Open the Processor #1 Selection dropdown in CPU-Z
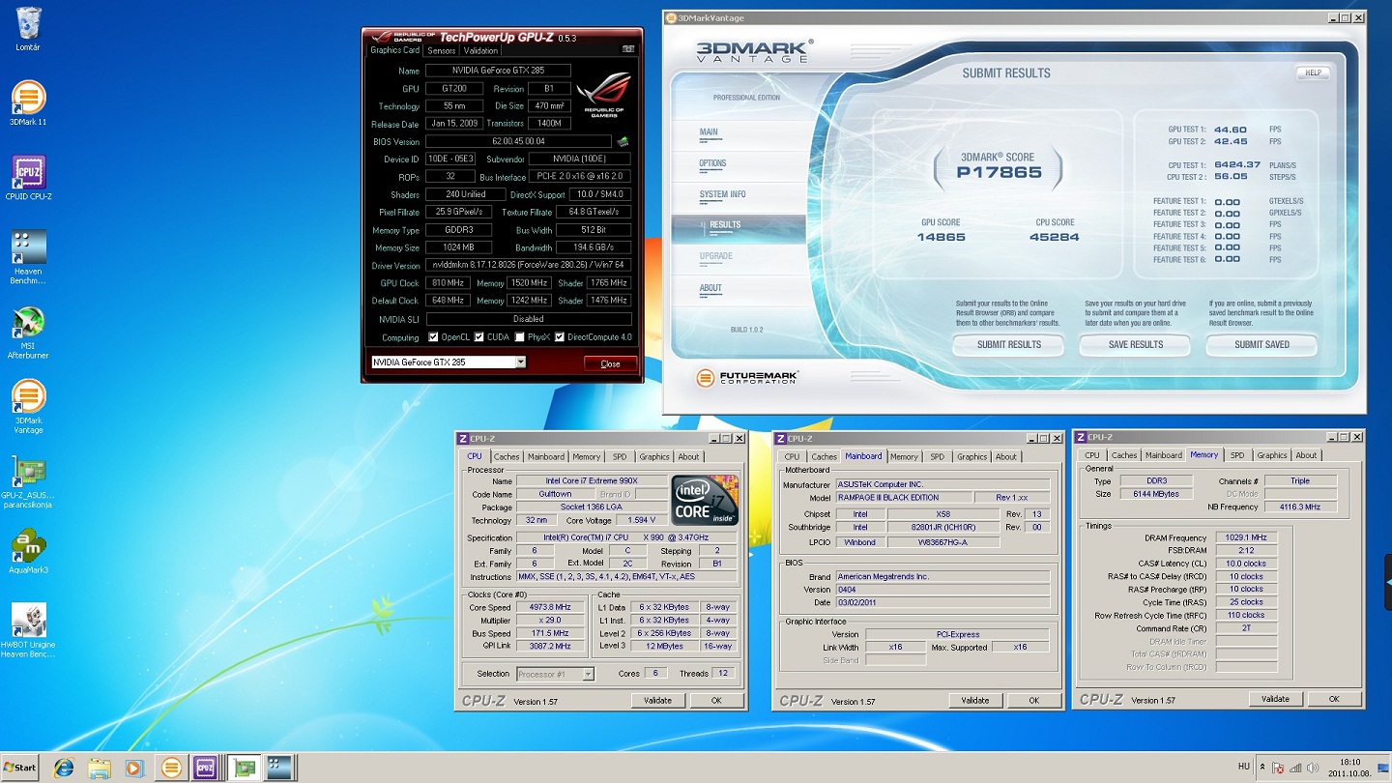 [x=555, y=674]
